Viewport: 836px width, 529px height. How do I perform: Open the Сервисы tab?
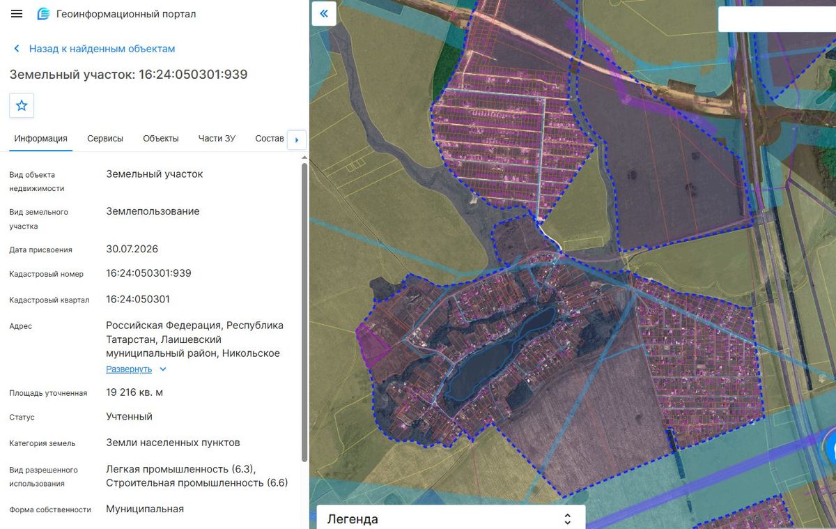[x=105, y=138]
